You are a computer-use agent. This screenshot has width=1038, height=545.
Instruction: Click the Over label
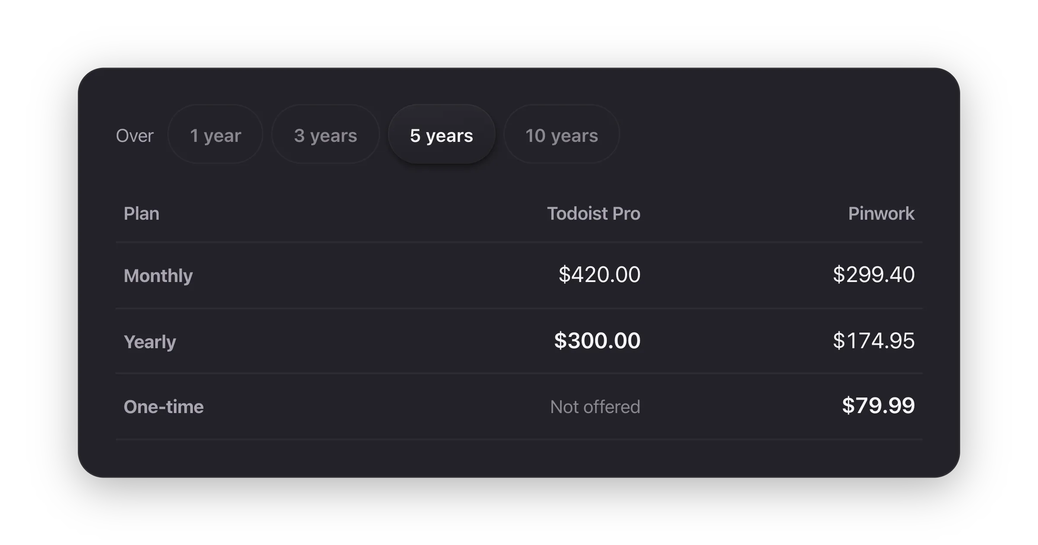pos(135,136)
